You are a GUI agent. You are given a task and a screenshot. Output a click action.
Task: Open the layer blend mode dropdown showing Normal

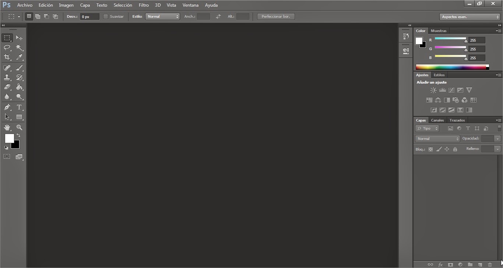click(x=437, y=138)
